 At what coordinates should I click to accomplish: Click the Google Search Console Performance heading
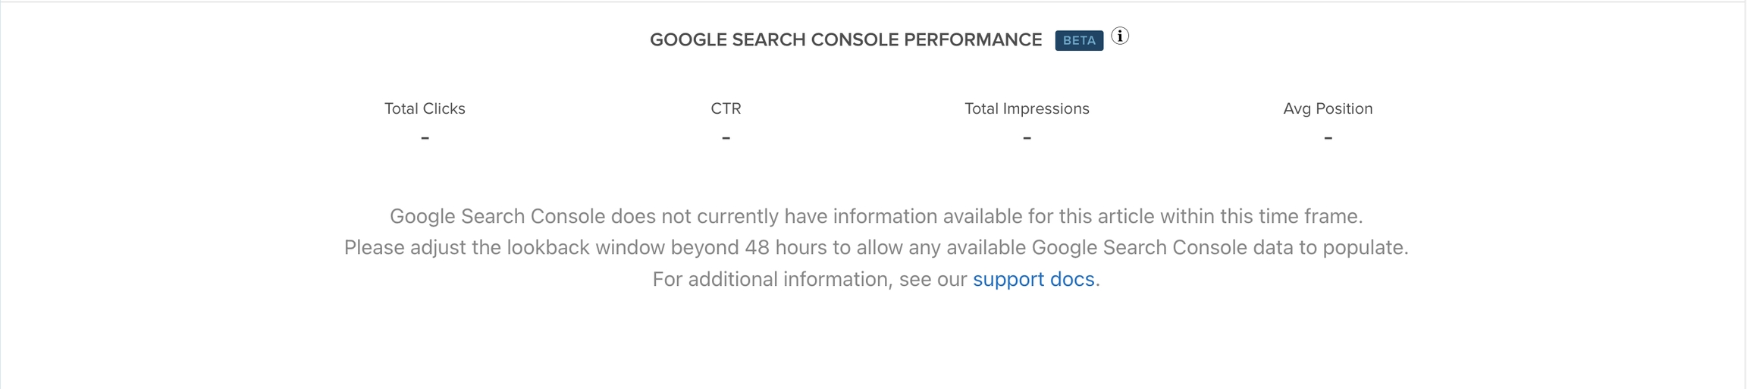(845, 40)
